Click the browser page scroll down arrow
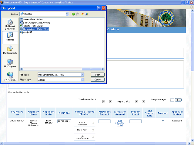The height and width of the screenshot is (145, 194). coord(192,140)
